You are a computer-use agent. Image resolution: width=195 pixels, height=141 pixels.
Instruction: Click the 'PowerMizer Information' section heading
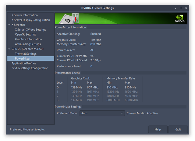pos(70,27)
